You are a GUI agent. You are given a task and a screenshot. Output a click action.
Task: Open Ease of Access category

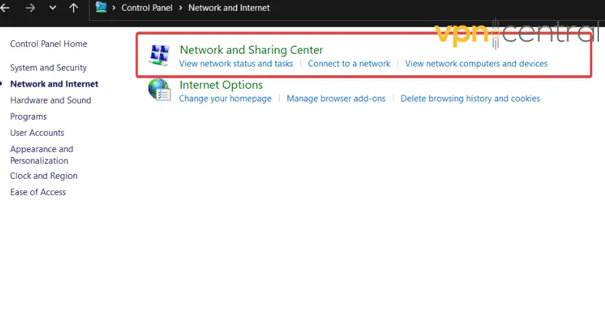pos(38,192)
